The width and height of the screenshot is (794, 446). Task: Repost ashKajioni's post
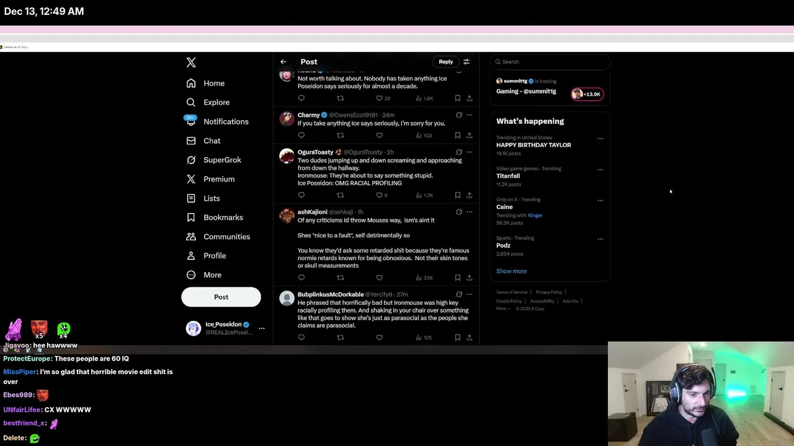click(340, 278)
